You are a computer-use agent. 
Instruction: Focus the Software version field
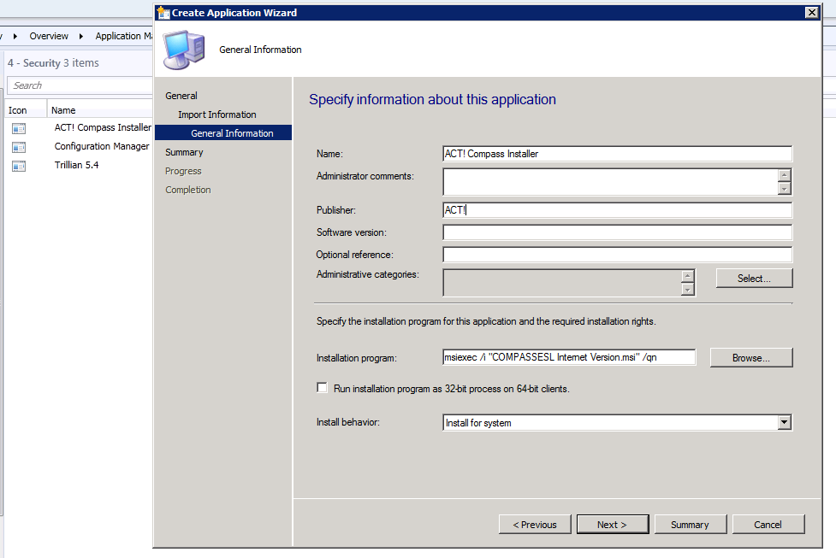(x=618, y=232)
